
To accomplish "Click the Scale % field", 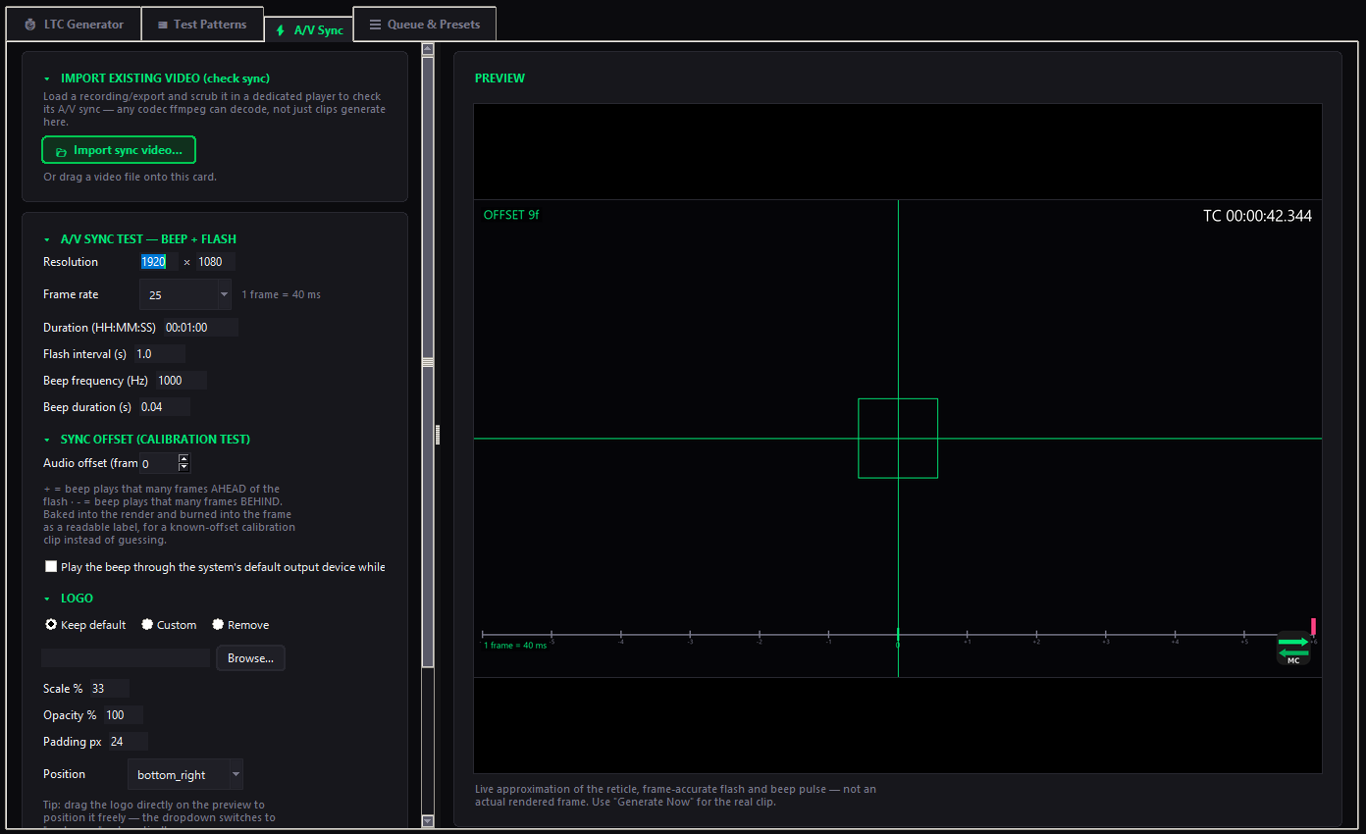I will click(x=109, y=689).
